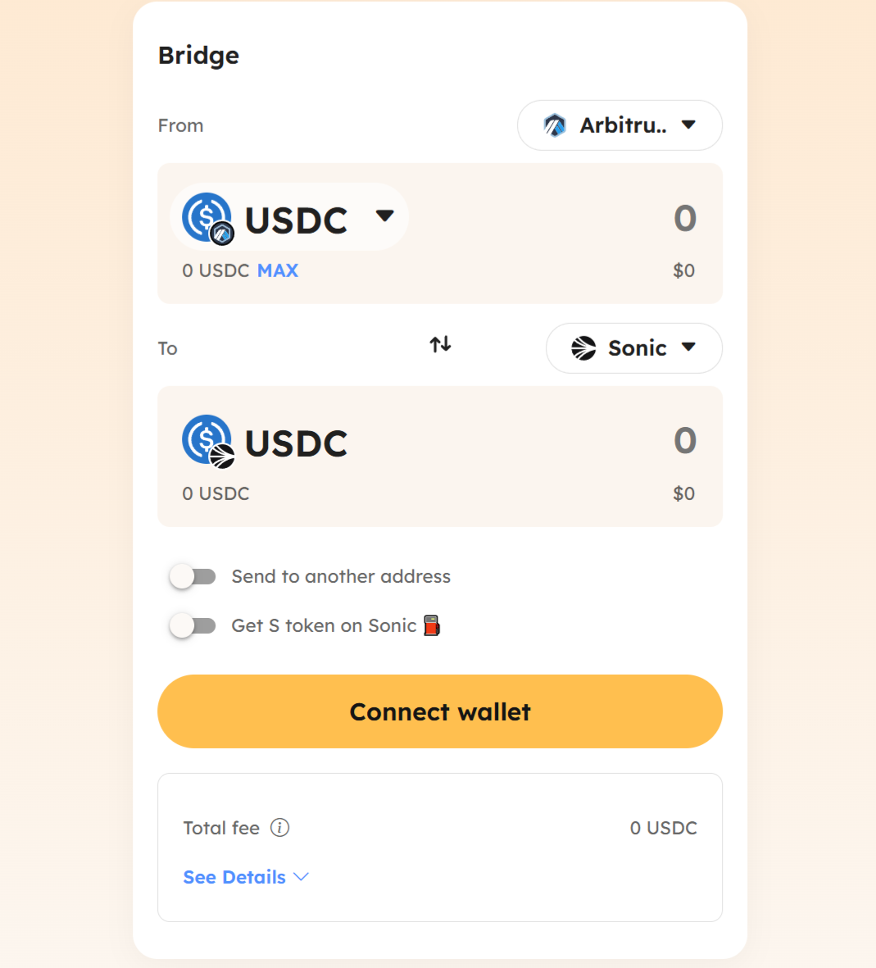
Task: Click the swap direction arrows icon
Action: click(x=440, y=344)
